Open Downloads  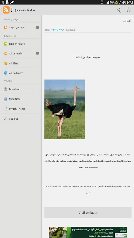21,89
